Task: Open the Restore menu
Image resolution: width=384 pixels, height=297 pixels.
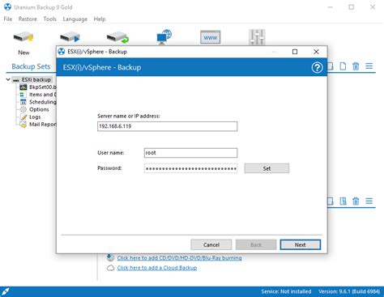Action: tap(28, 19)
